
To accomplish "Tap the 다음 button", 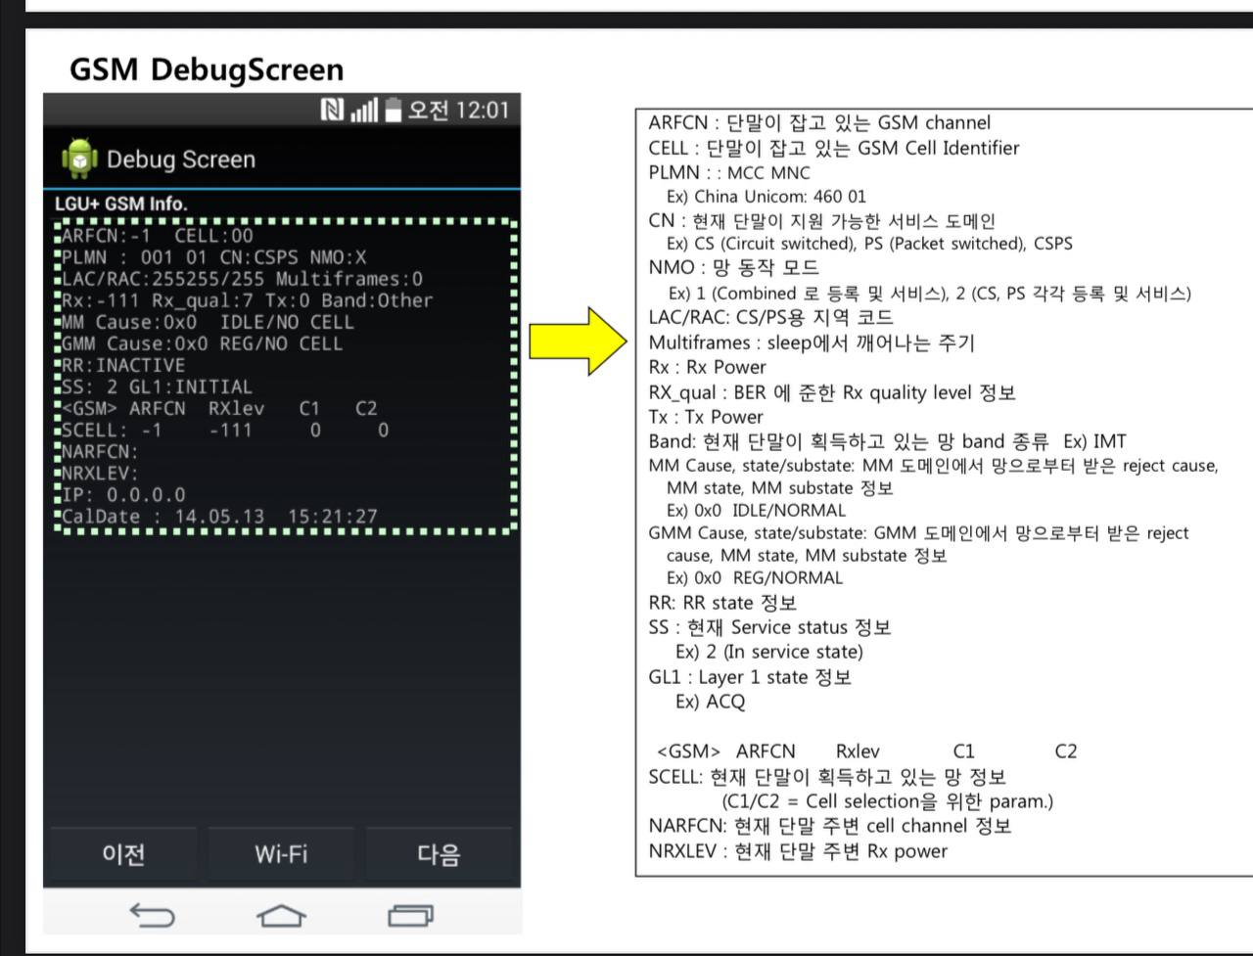I will pyautogui.click(x=439, y=854).
